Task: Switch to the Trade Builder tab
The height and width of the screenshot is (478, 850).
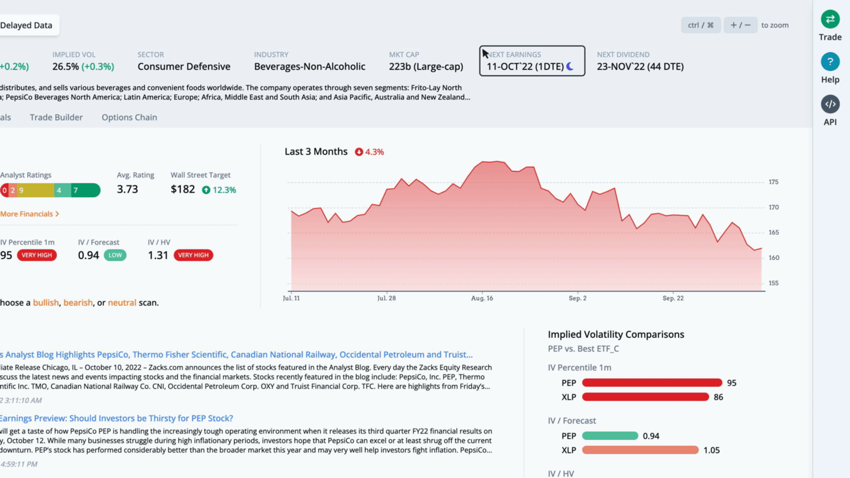Action: [x=56, y=117]
